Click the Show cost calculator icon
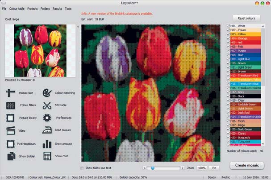This screenshot has width=271, height=180. pyautogui.click(x=47, y=156)
